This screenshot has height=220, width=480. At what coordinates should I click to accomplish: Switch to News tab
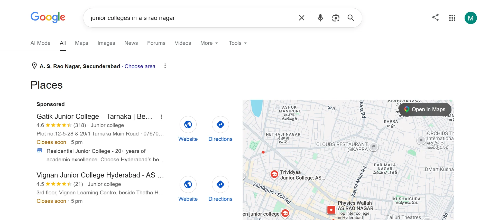[131, 43]
